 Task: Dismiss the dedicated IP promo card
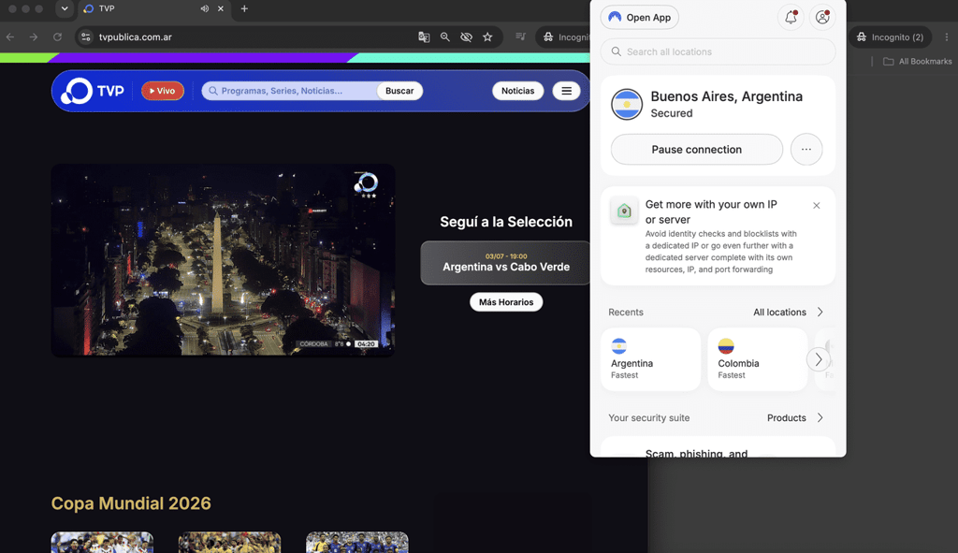coord(816,205)
